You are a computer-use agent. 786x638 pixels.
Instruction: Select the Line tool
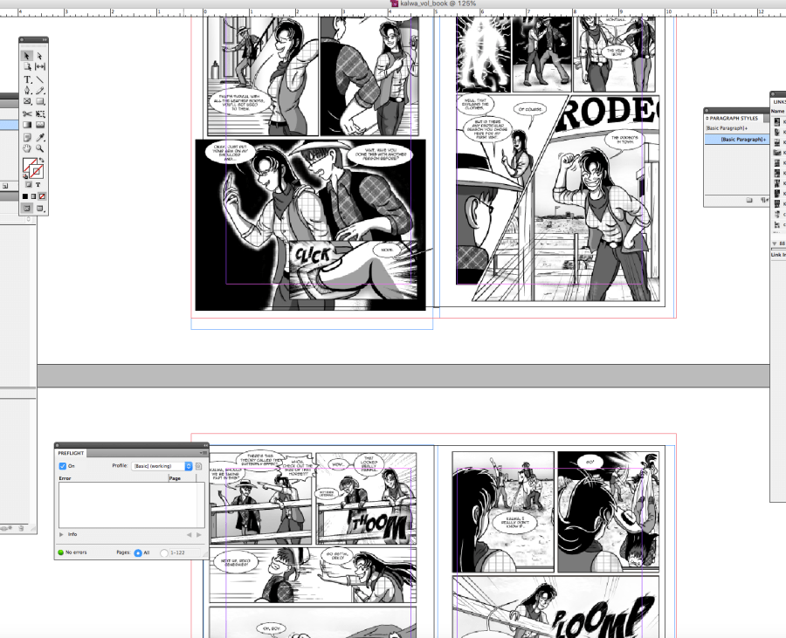40,79
